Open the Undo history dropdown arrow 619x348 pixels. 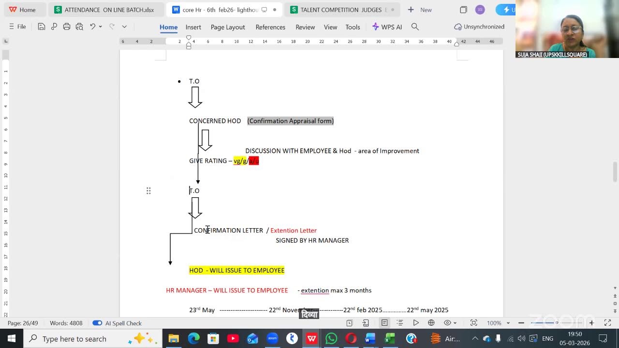pos(100,27)
